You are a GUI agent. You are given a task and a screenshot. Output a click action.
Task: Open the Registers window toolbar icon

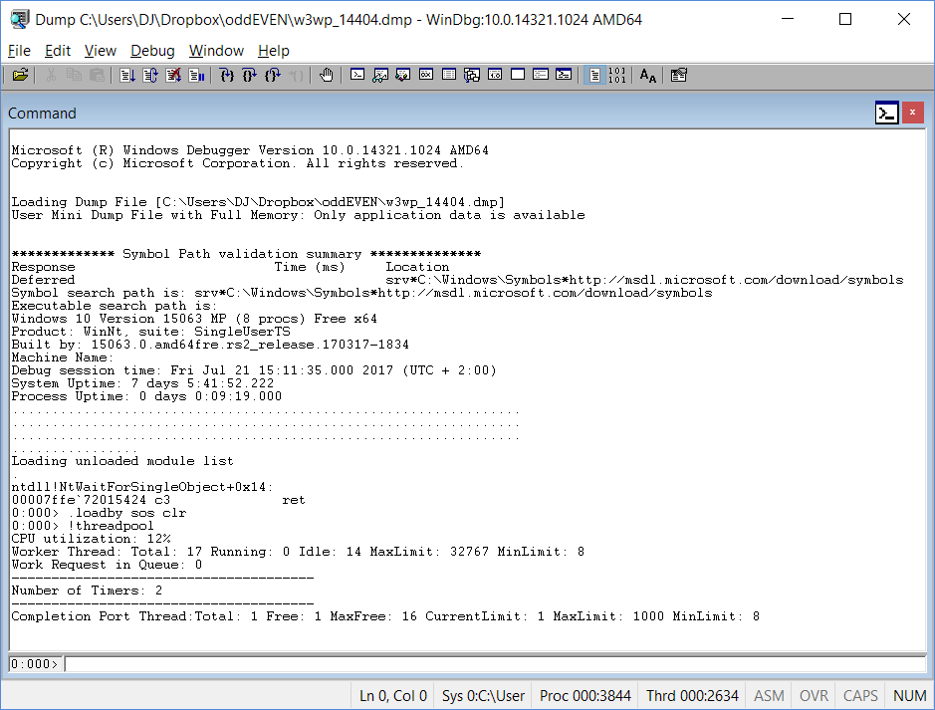point(426,75)
